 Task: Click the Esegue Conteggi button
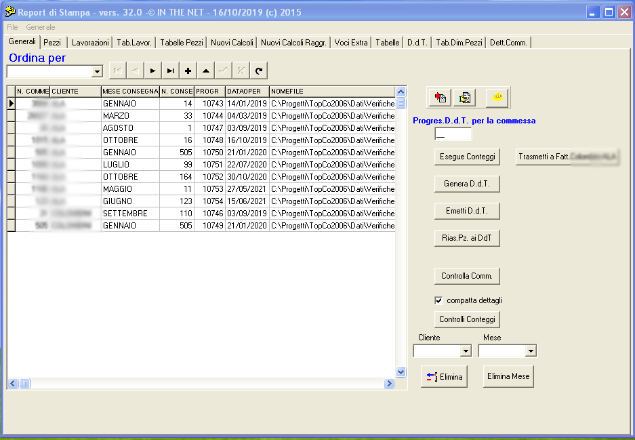(x=468, y=157)
